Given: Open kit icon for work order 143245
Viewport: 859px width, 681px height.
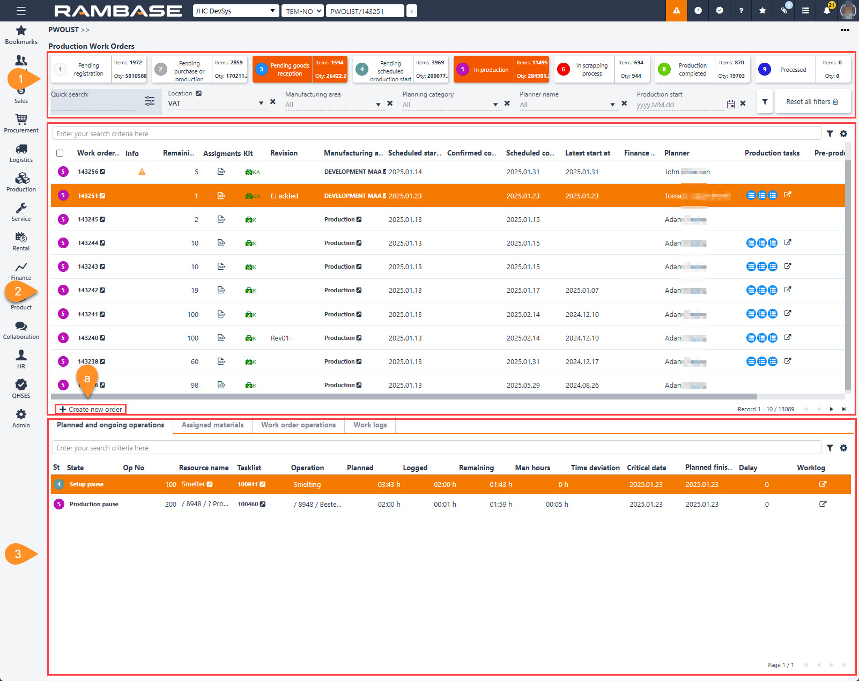Looking at the screenshot, I should pos(250,220).
